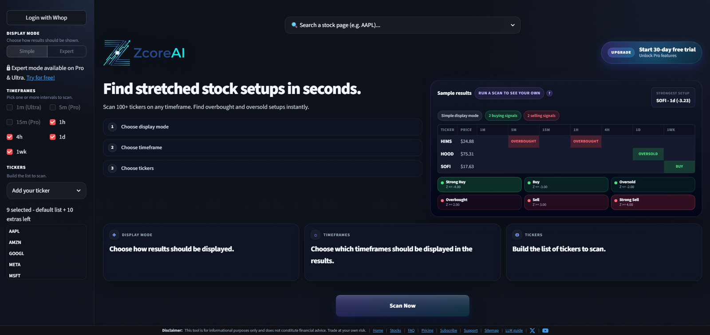Click the Sell legend tile
Viewport: 710px width, 335px height.
[566, 202]
